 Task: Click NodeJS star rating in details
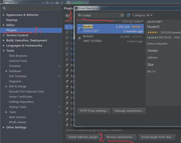[x=153, y=32]
